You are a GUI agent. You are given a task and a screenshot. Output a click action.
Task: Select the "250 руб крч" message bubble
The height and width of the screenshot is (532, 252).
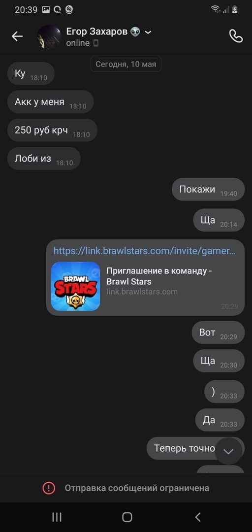click(52, 130)
